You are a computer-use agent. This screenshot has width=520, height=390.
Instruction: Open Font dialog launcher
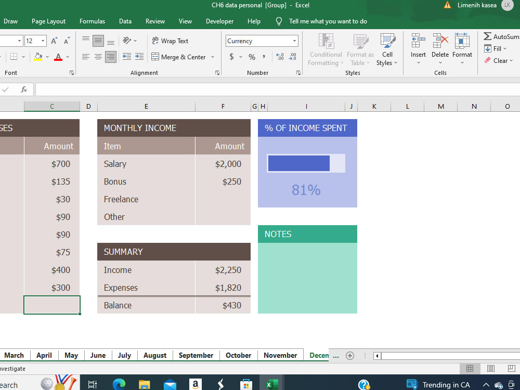coord(72,73)
